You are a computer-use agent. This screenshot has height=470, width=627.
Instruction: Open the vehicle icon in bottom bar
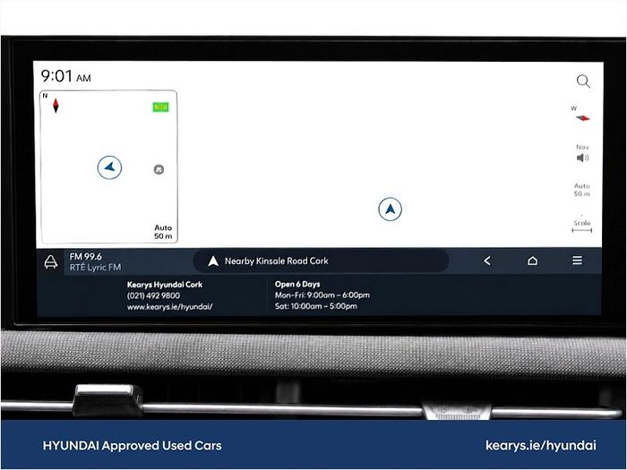tap(51, 261)
